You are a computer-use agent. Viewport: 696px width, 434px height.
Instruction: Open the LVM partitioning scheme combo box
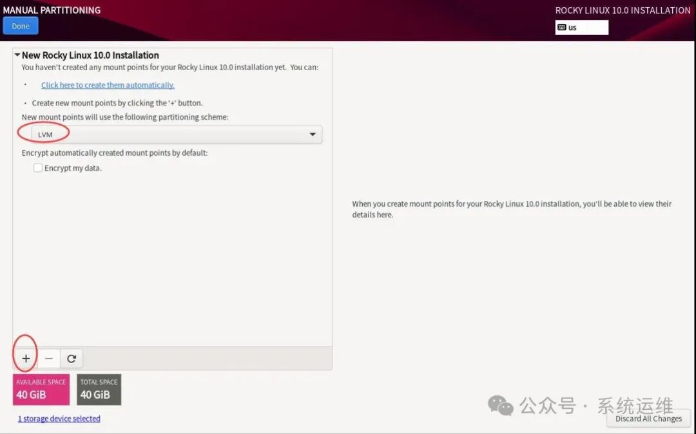pos(177,135)
